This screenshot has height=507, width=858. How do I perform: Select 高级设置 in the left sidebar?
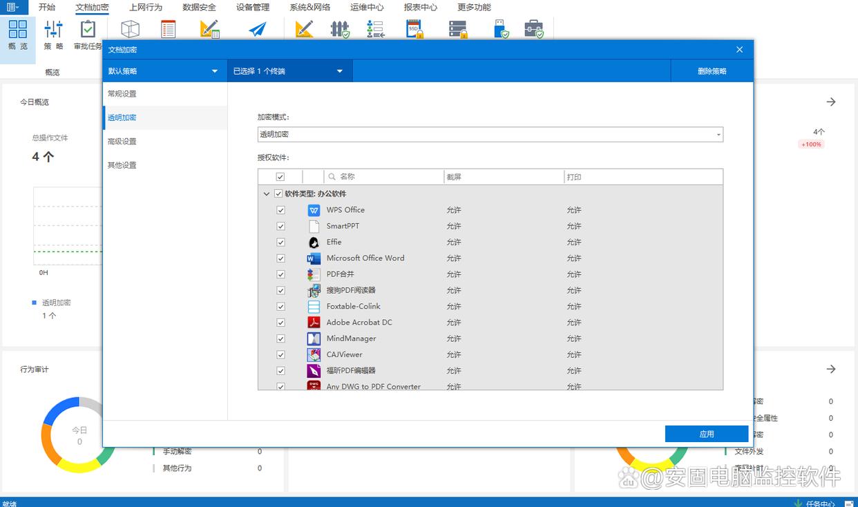pyautogui.click(x=122, y=142)
